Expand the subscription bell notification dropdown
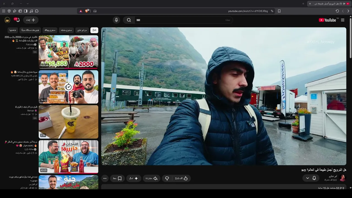The width and height of the screenshot is (352, 198). pyautogui.click(x=311, y=178)
